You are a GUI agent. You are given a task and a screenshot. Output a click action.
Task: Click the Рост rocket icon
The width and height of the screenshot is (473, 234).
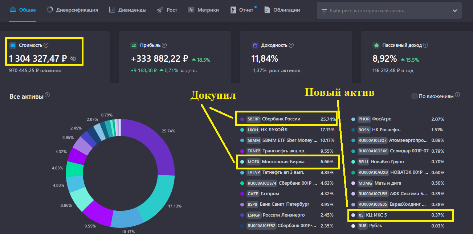coord(160,10)
